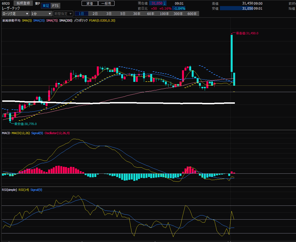Click the 一般売 button

click(106, 3)
